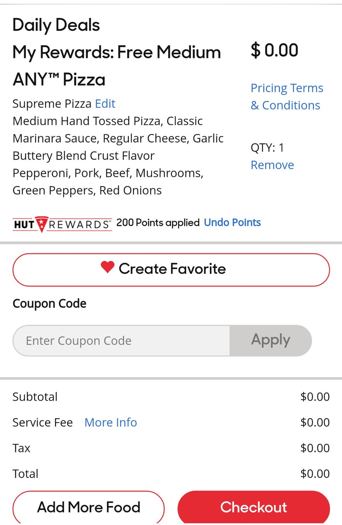Select the My Rewards Free Medium Pizza title
Screen dimensions: 342x525
tap(116, 66)
